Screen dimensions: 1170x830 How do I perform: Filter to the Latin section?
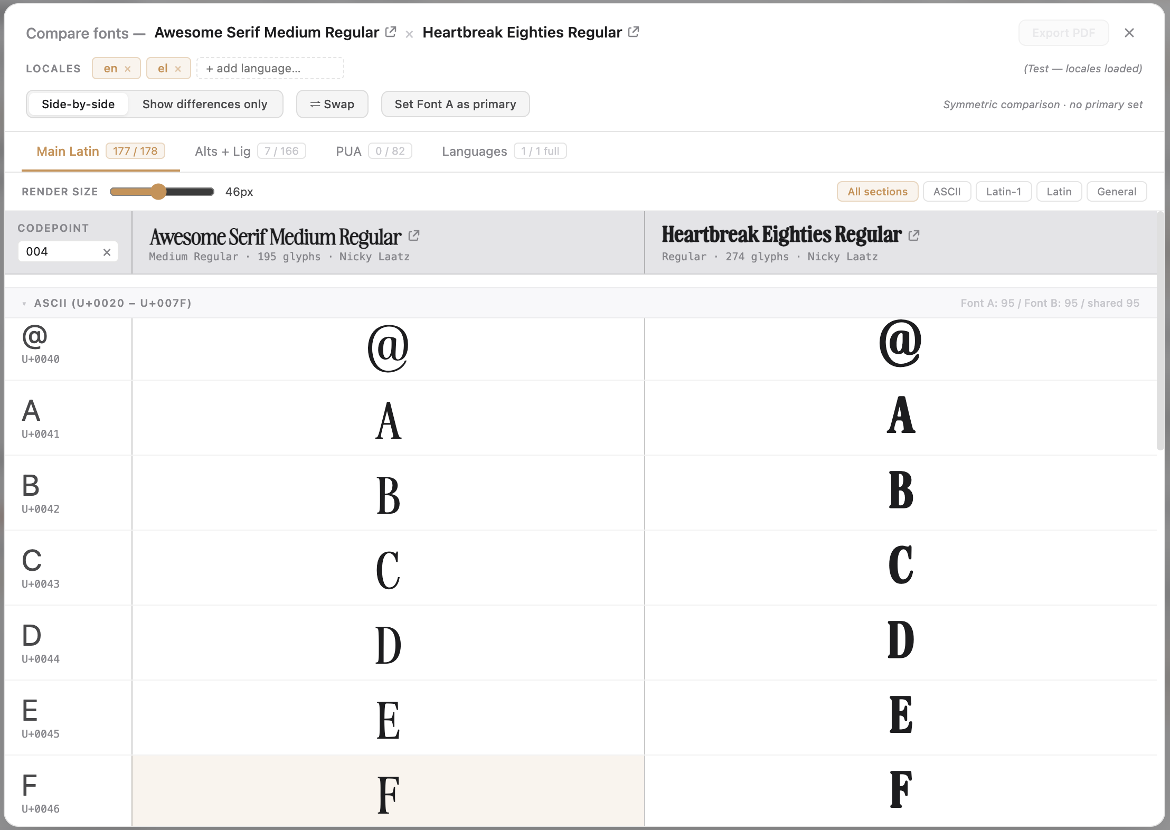1059,192
